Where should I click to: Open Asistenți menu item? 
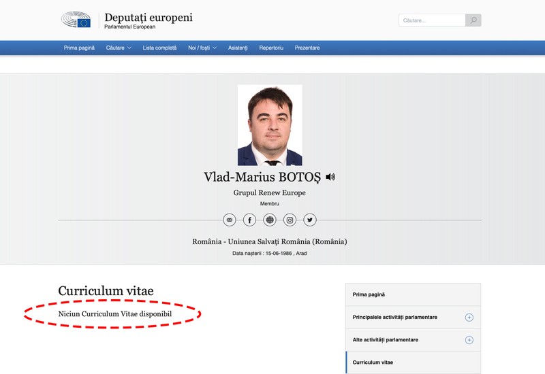238,48
